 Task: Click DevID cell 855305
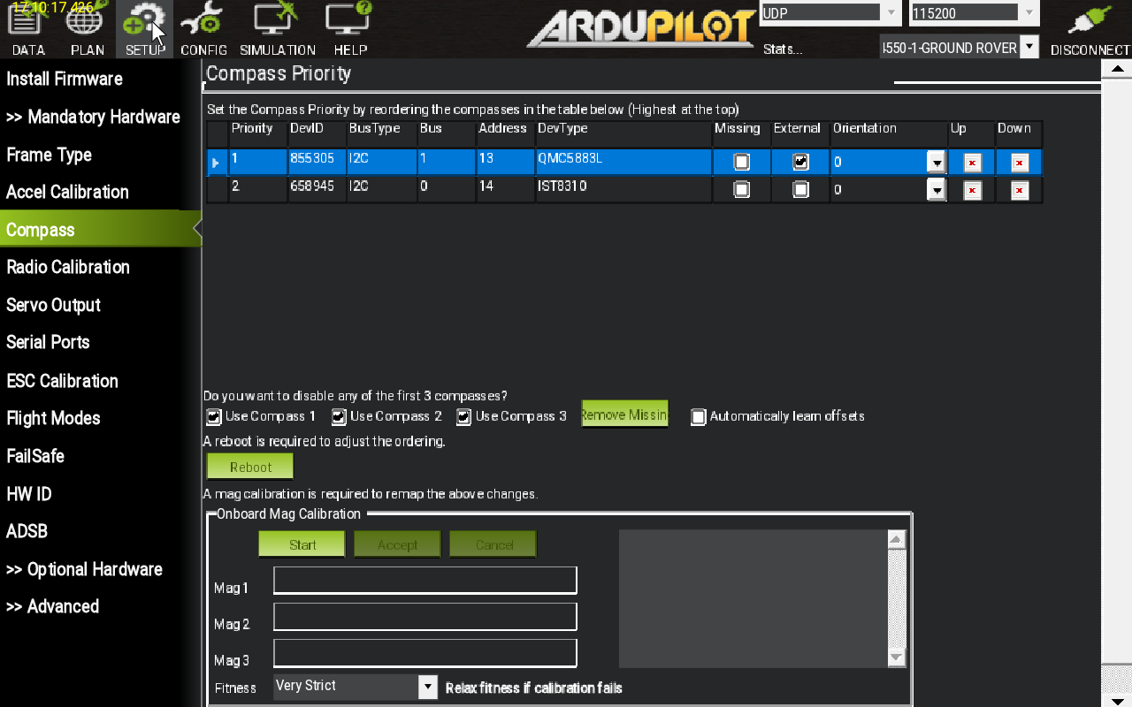pos(317,162)
